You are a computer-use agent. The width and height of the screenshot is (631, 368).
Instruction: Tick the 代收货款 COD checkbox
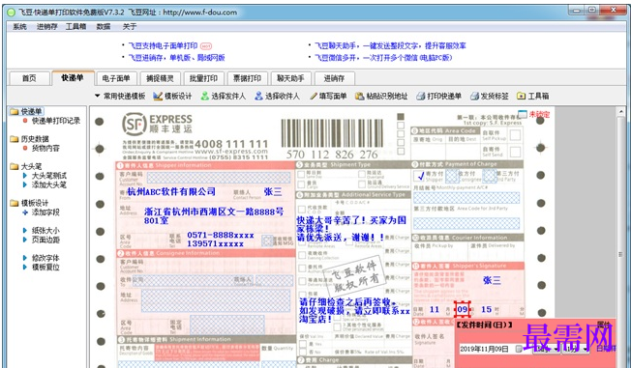[301, 209]
